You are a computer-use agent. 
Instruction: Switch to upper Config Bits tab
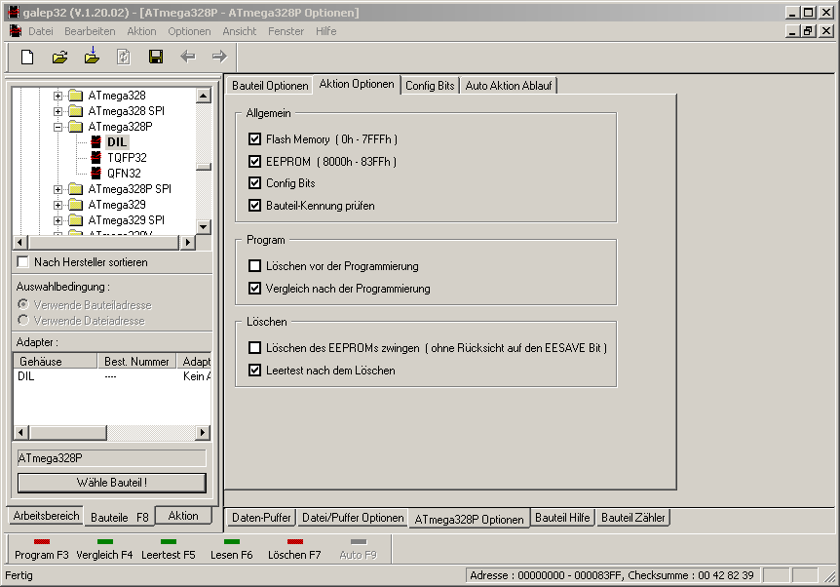pyautogui.click(x=430, y=86)
